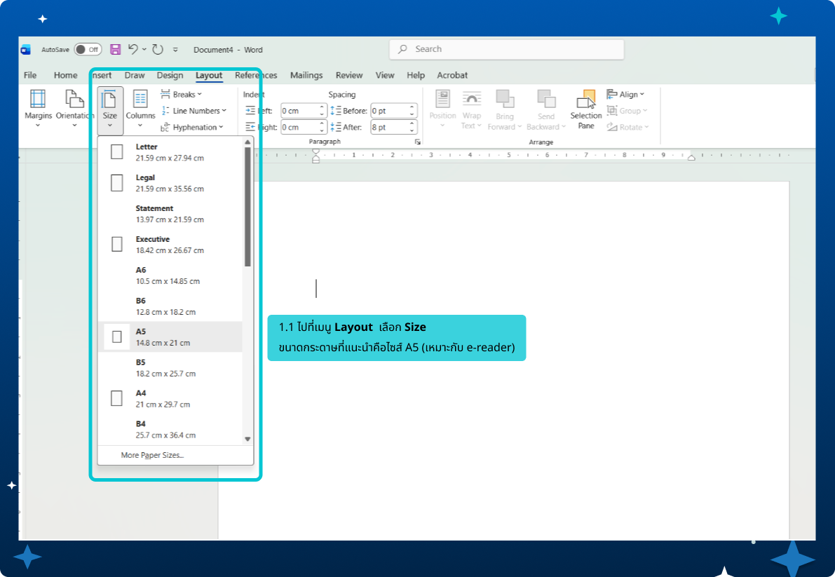Click the Spacing Before input field
The image size is (835, 577).
pos(389,111)
